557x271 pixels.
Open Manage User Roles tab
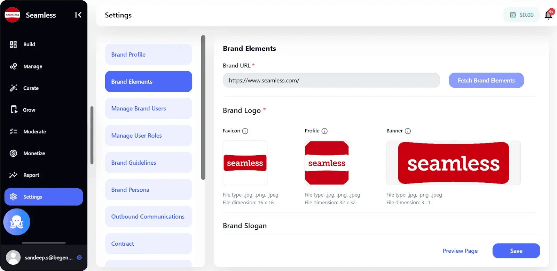tap(149, 135)
